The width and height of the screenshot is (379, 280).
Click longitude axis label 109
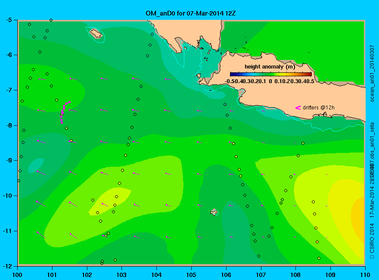pyautogui.click(x=330, y=275)
